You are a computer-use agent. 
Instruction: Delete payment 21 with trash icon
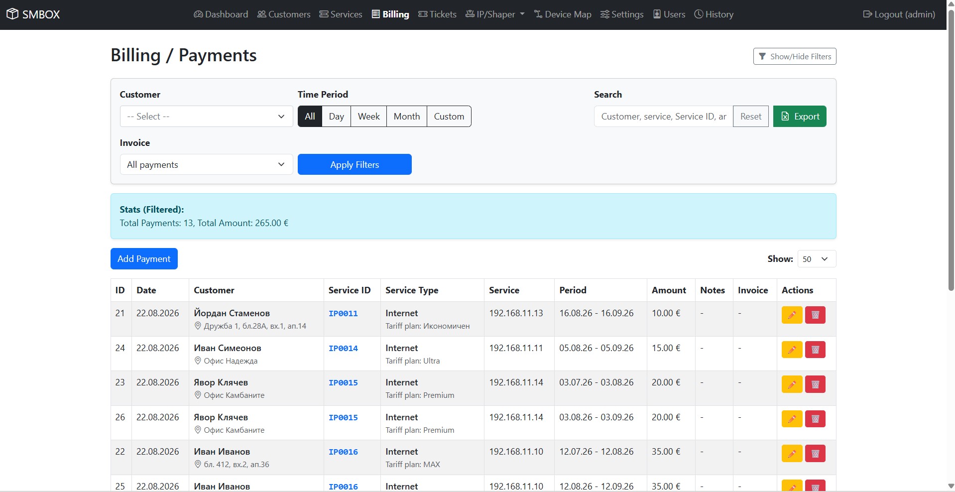(815, 315)
